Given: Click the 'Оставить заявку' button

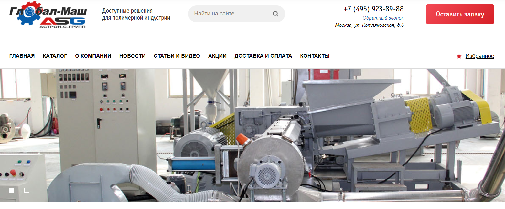Looking at the screenshot, I should (x=460, y=14).
